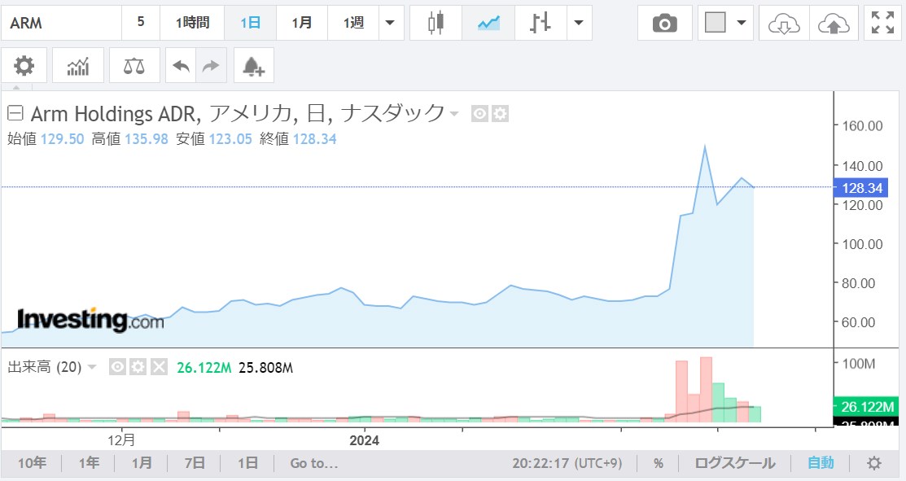
Task: Click the ARM symbol input field
Action: click(x=62, y=23)
